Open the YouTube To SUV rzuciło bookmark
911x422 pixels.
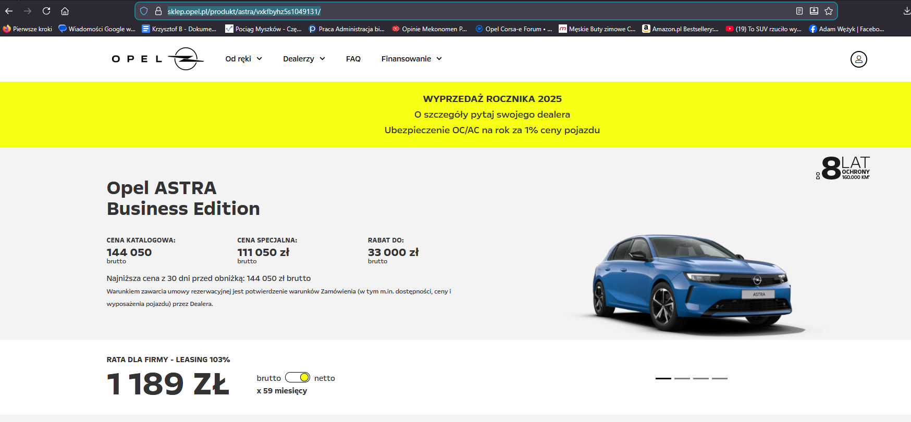764,29
